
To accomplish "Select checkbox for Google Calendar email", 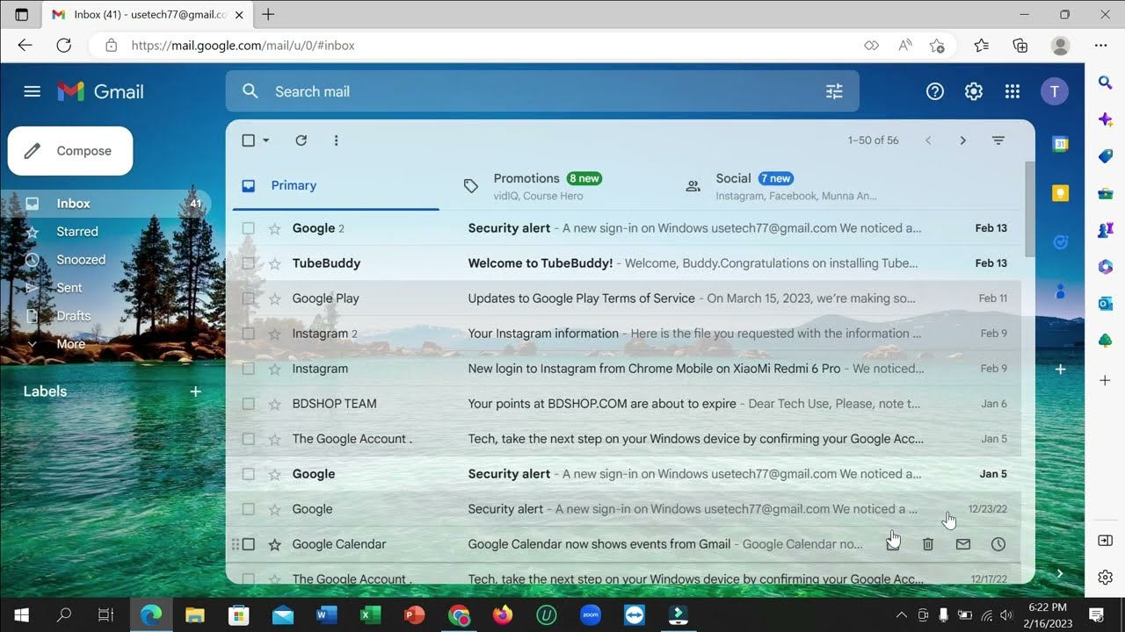I will coord(248,544).
